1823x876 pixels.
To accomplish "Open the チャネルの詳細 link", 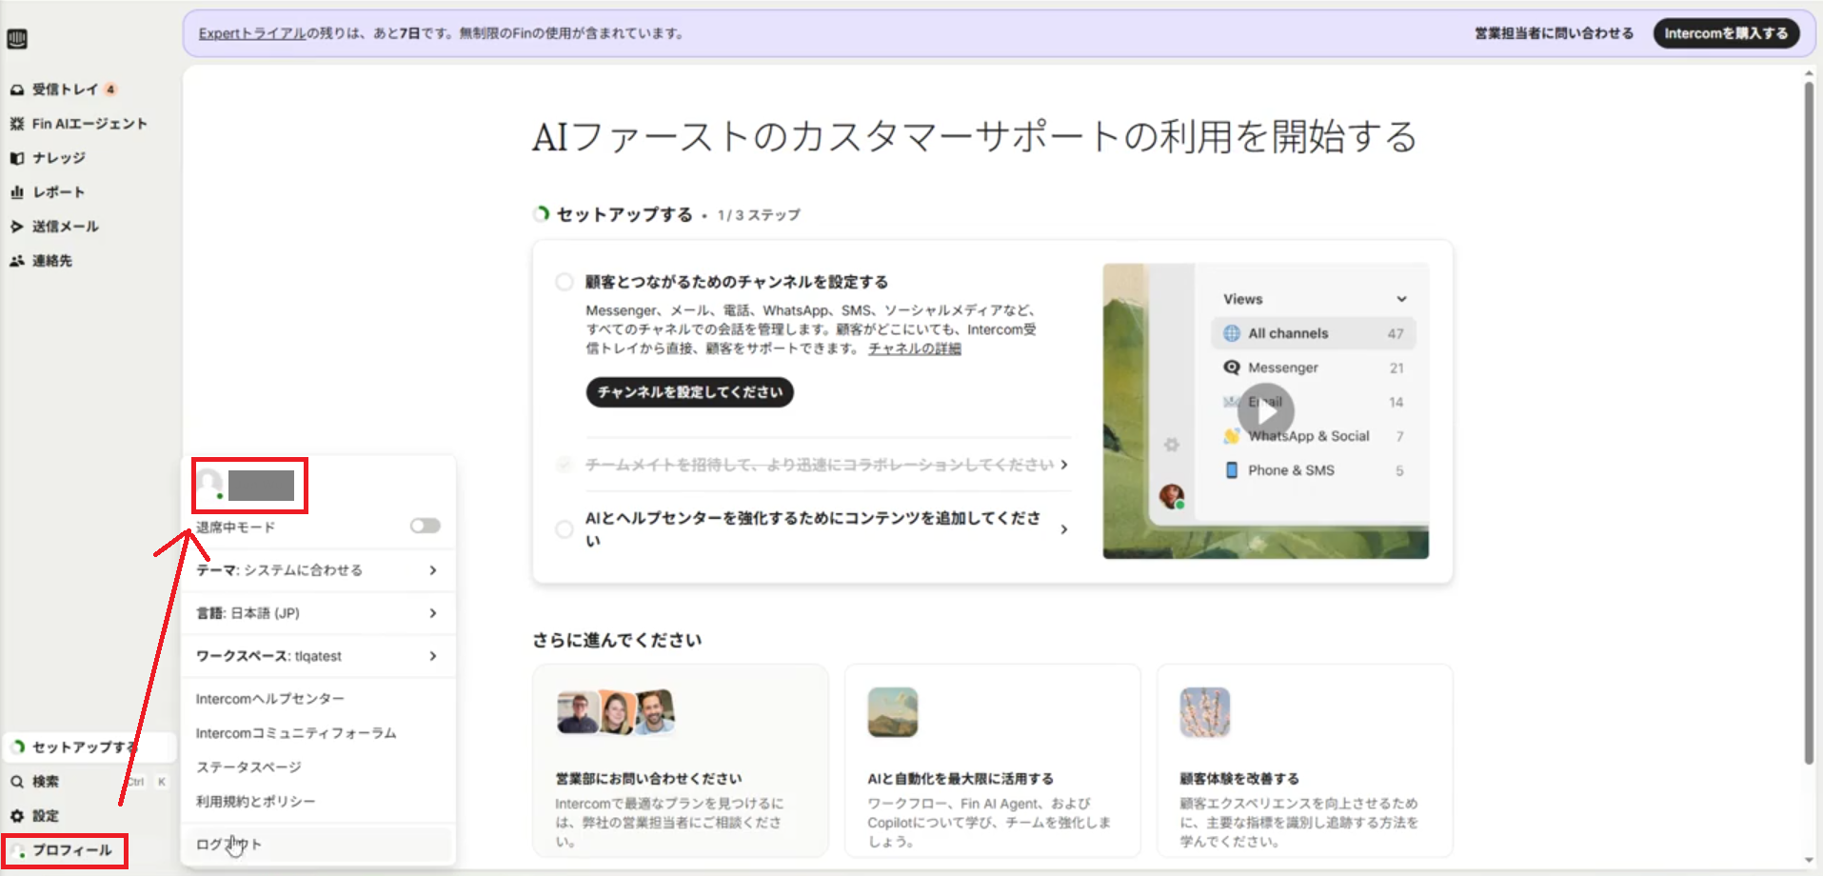I will point(915,348).
